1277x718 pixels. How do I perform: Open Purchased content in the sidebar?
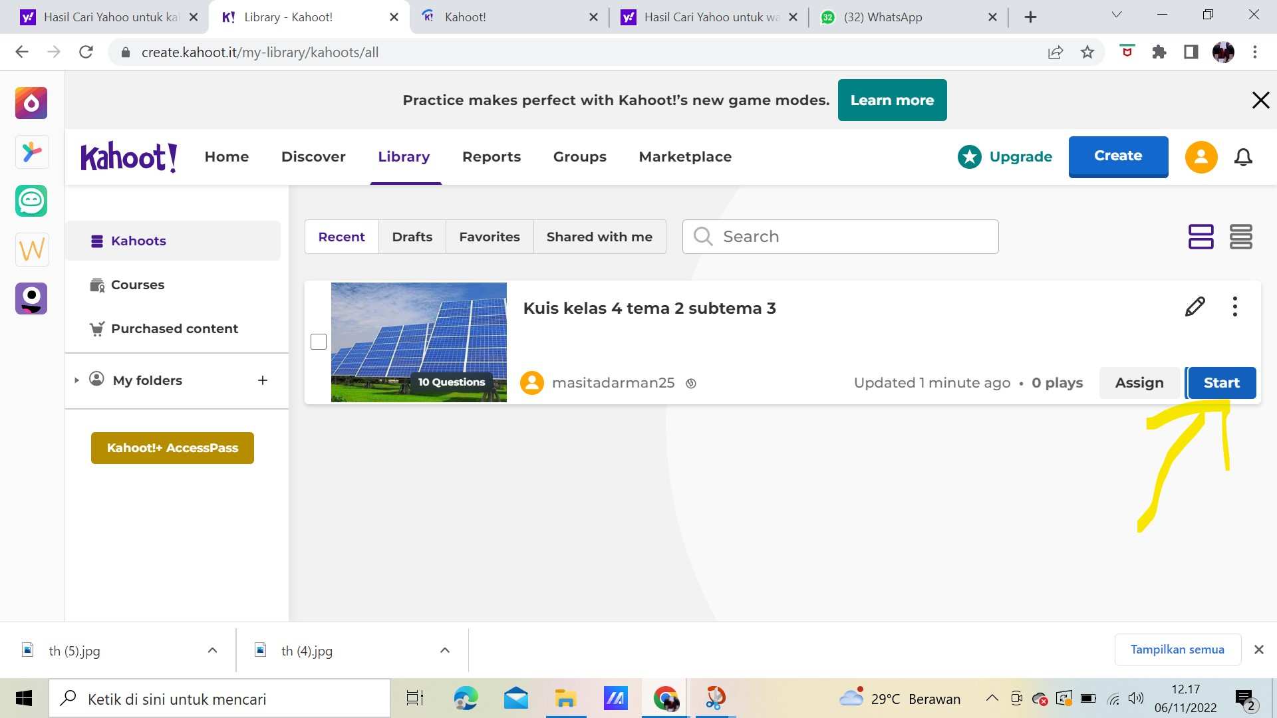[173, 328]
